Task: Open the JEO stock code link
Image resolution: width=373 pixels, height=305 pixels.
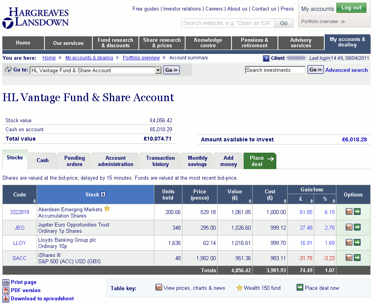Action: [19, 228]
